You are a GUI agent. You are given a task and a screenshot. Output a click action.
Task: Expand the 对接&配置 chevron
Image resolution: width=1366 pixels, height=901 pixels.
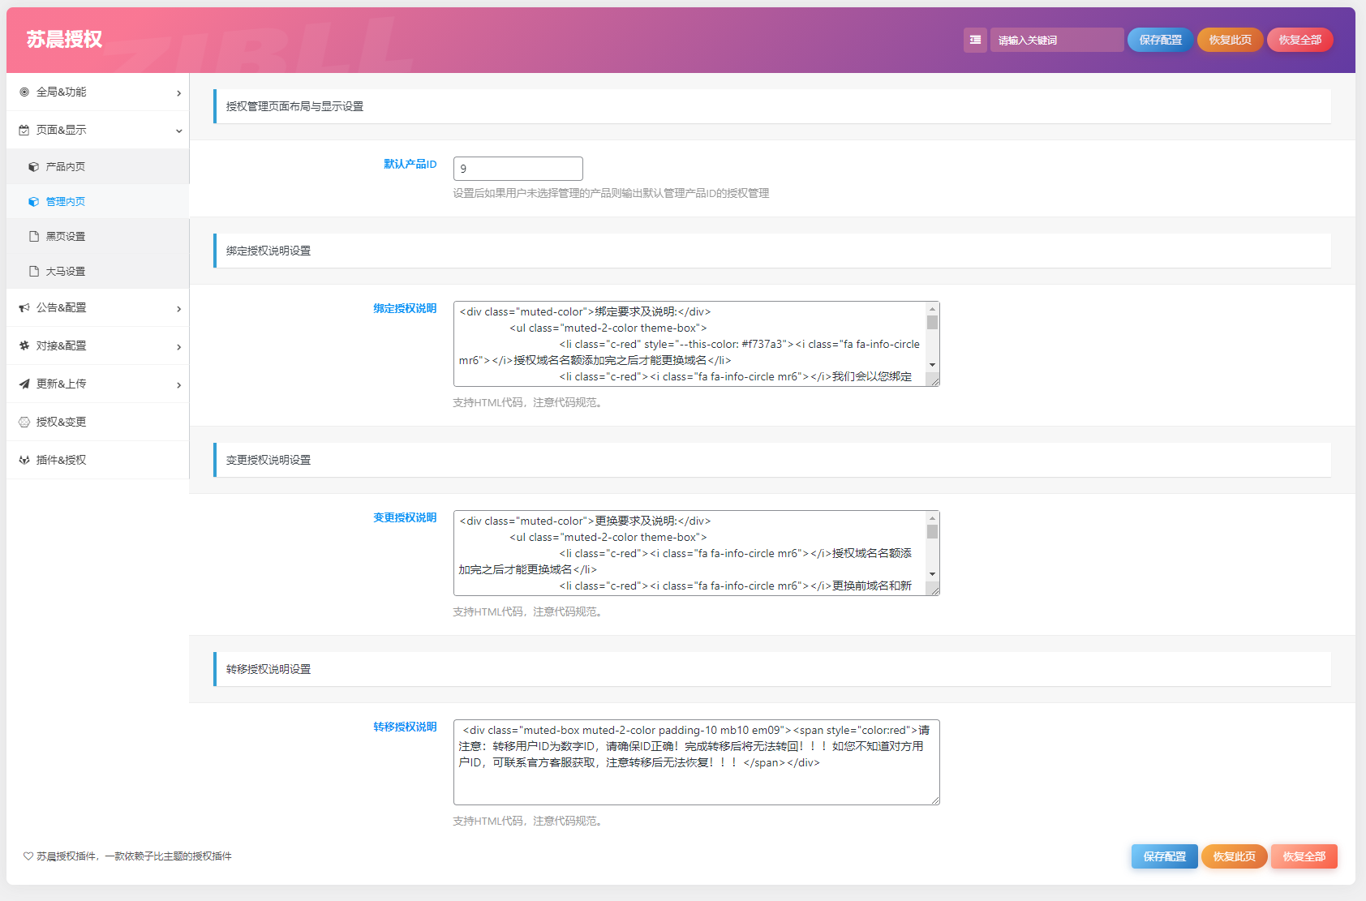179,347
